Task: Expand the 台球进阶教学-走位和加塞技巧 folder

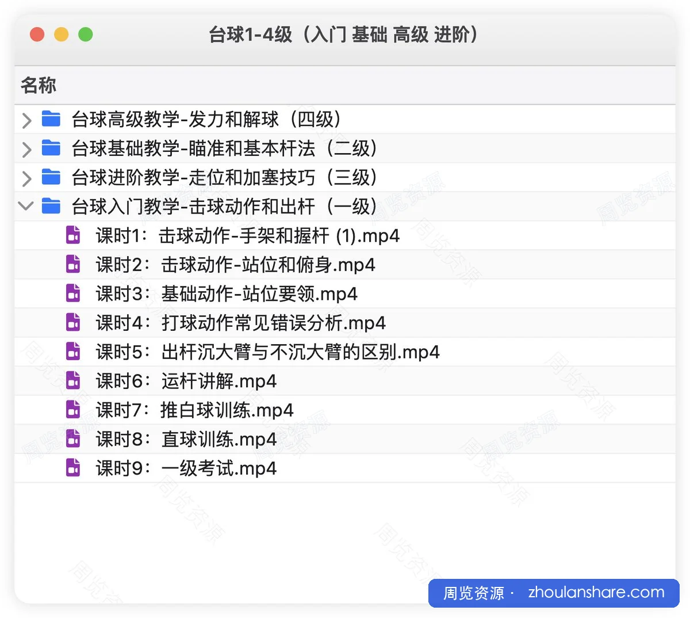Action: point(26,178)
